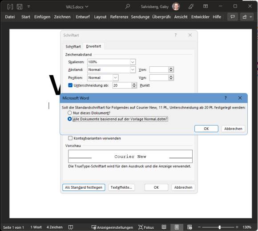Switch to the Start ribbon tab
This screenshot has width=258, height=231.
pos(26,17)
